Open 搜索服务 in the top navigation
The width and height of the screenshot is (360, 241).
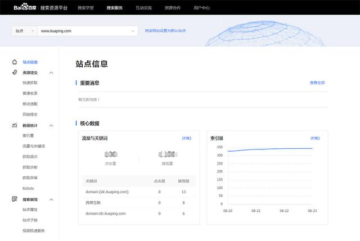(115, 8)
